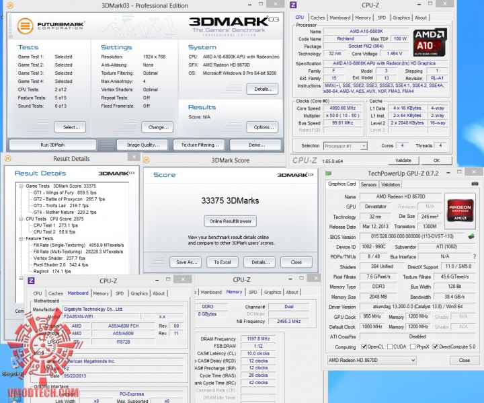Click the Save As... button

[186, 262]
